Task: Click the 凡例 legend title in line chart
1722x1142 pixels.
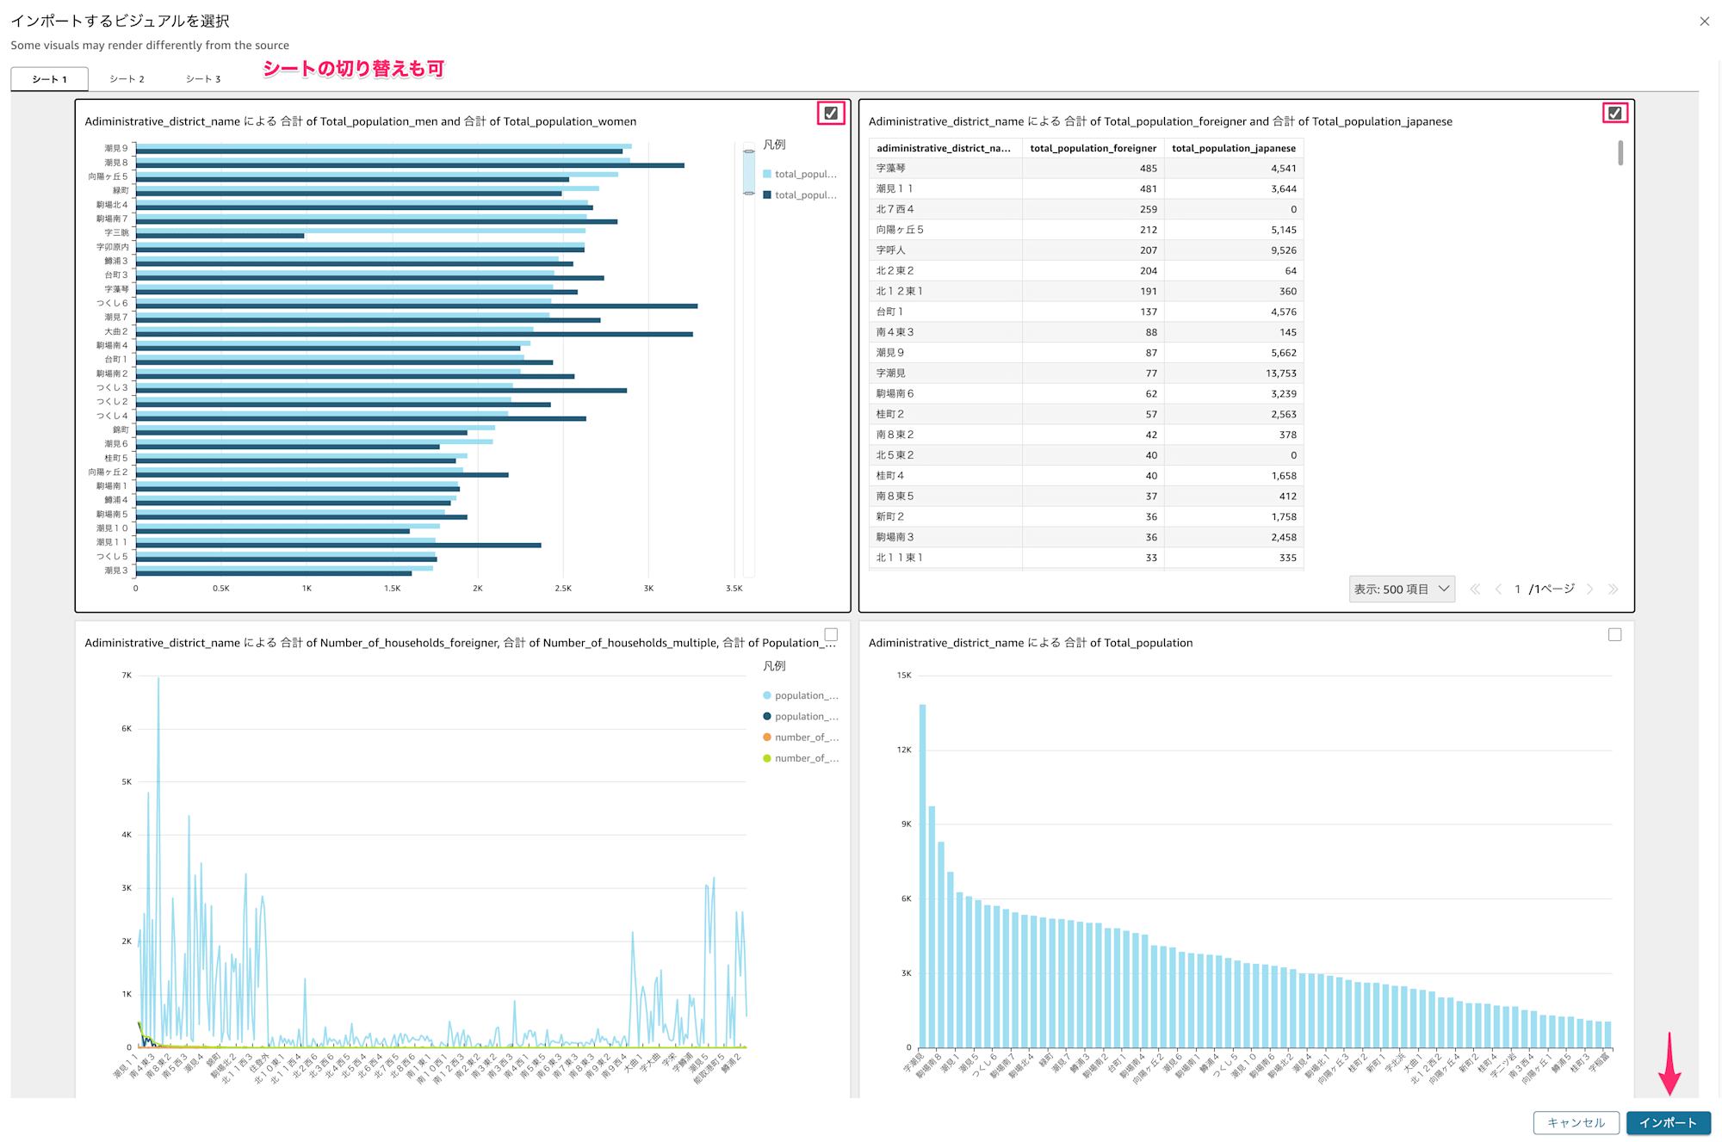Action: click(x=774, y=666)
